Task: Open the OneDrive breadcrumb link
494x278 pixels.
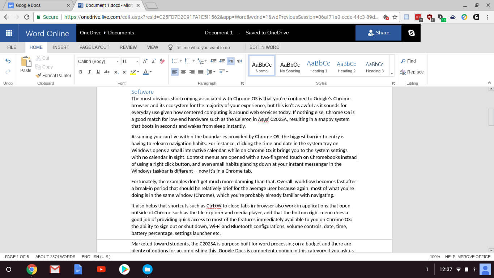Action: coord(90,33)
